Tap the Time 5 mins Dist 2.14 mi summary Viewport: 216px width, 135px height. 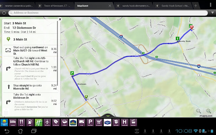tap(20, 32)
